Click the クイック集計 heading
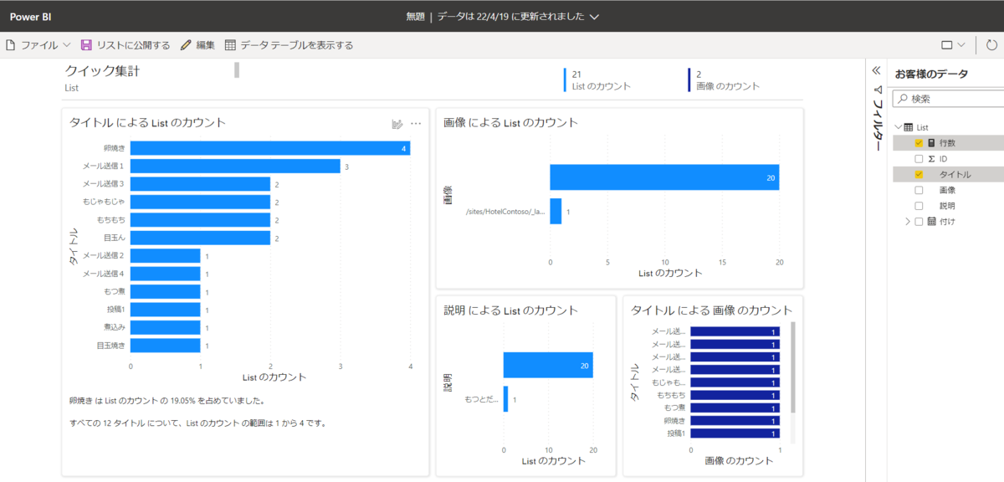Screen dimensions: 1004x482 click(102, 71)
